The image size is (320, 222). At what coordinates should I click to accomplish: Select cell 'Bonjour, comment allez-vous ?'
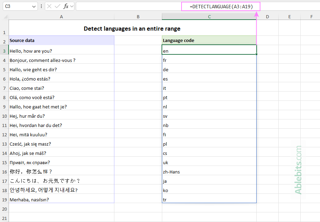[61, 59]
